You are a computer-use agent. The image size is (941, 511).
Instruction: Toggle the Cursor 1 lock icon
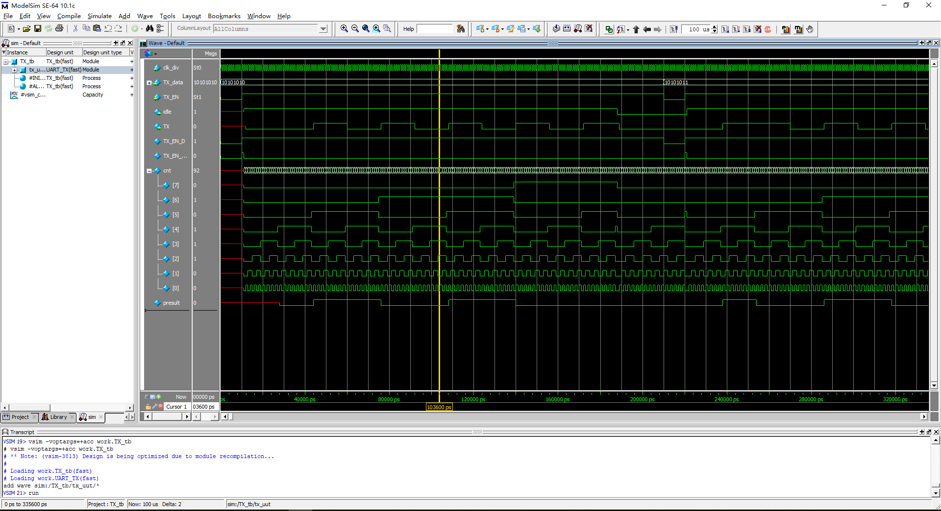[148, 407]
